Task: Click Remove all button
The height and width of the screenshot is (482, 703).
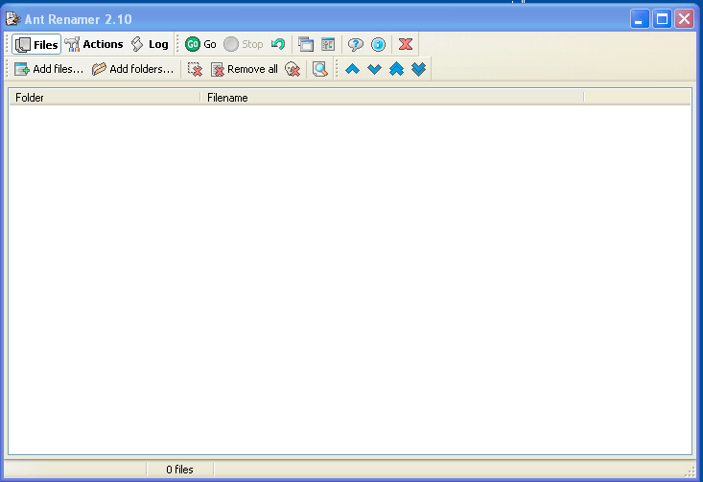Action: point(245,69)
